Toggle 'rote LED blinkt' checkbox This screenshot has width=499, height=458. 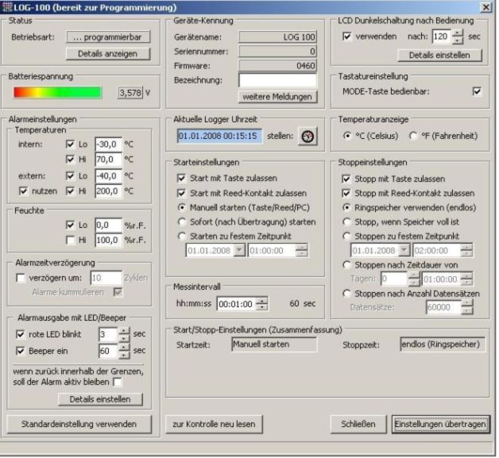pos(21,334)
